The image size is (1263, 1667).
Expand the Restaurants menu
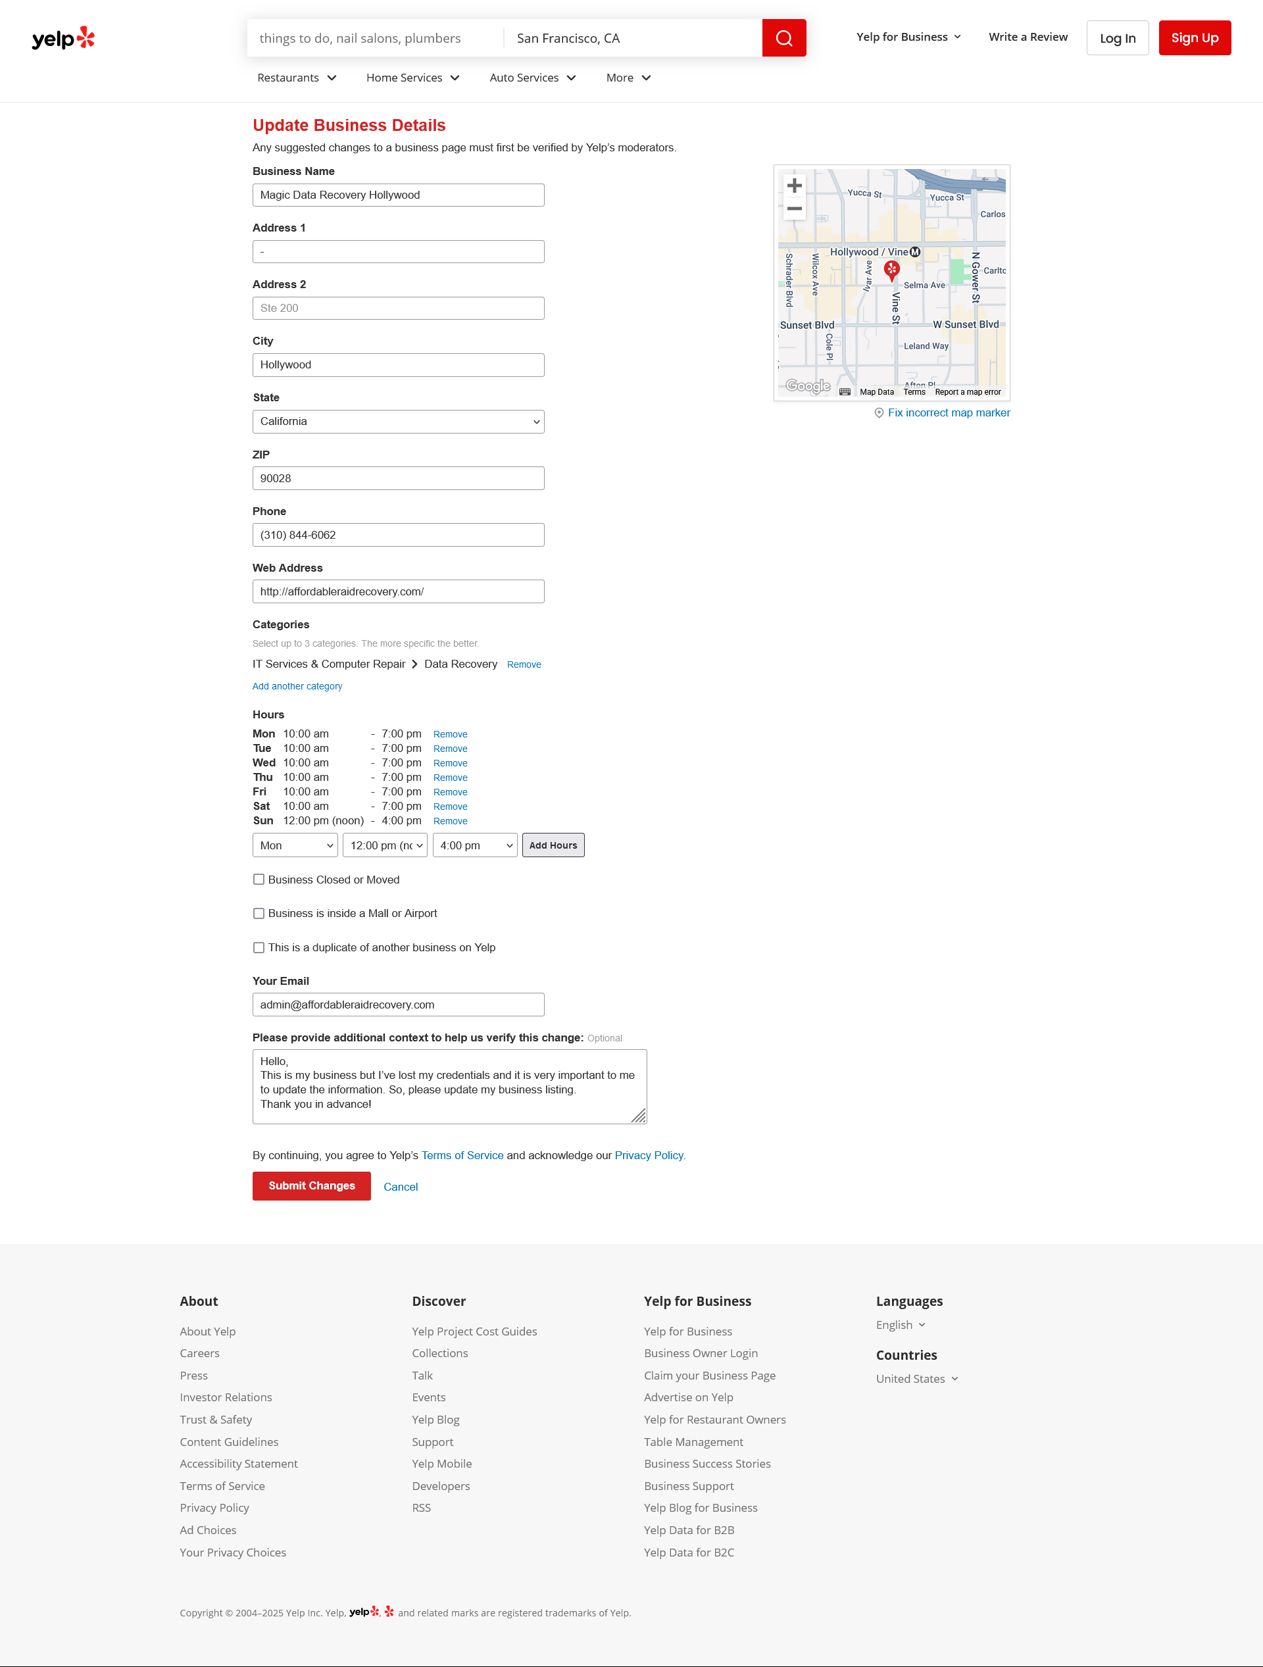pos(296,78)
